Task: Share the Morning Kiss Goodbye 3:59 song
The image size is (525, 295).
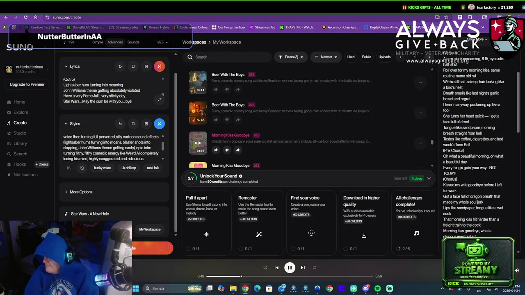Action: 237,150
